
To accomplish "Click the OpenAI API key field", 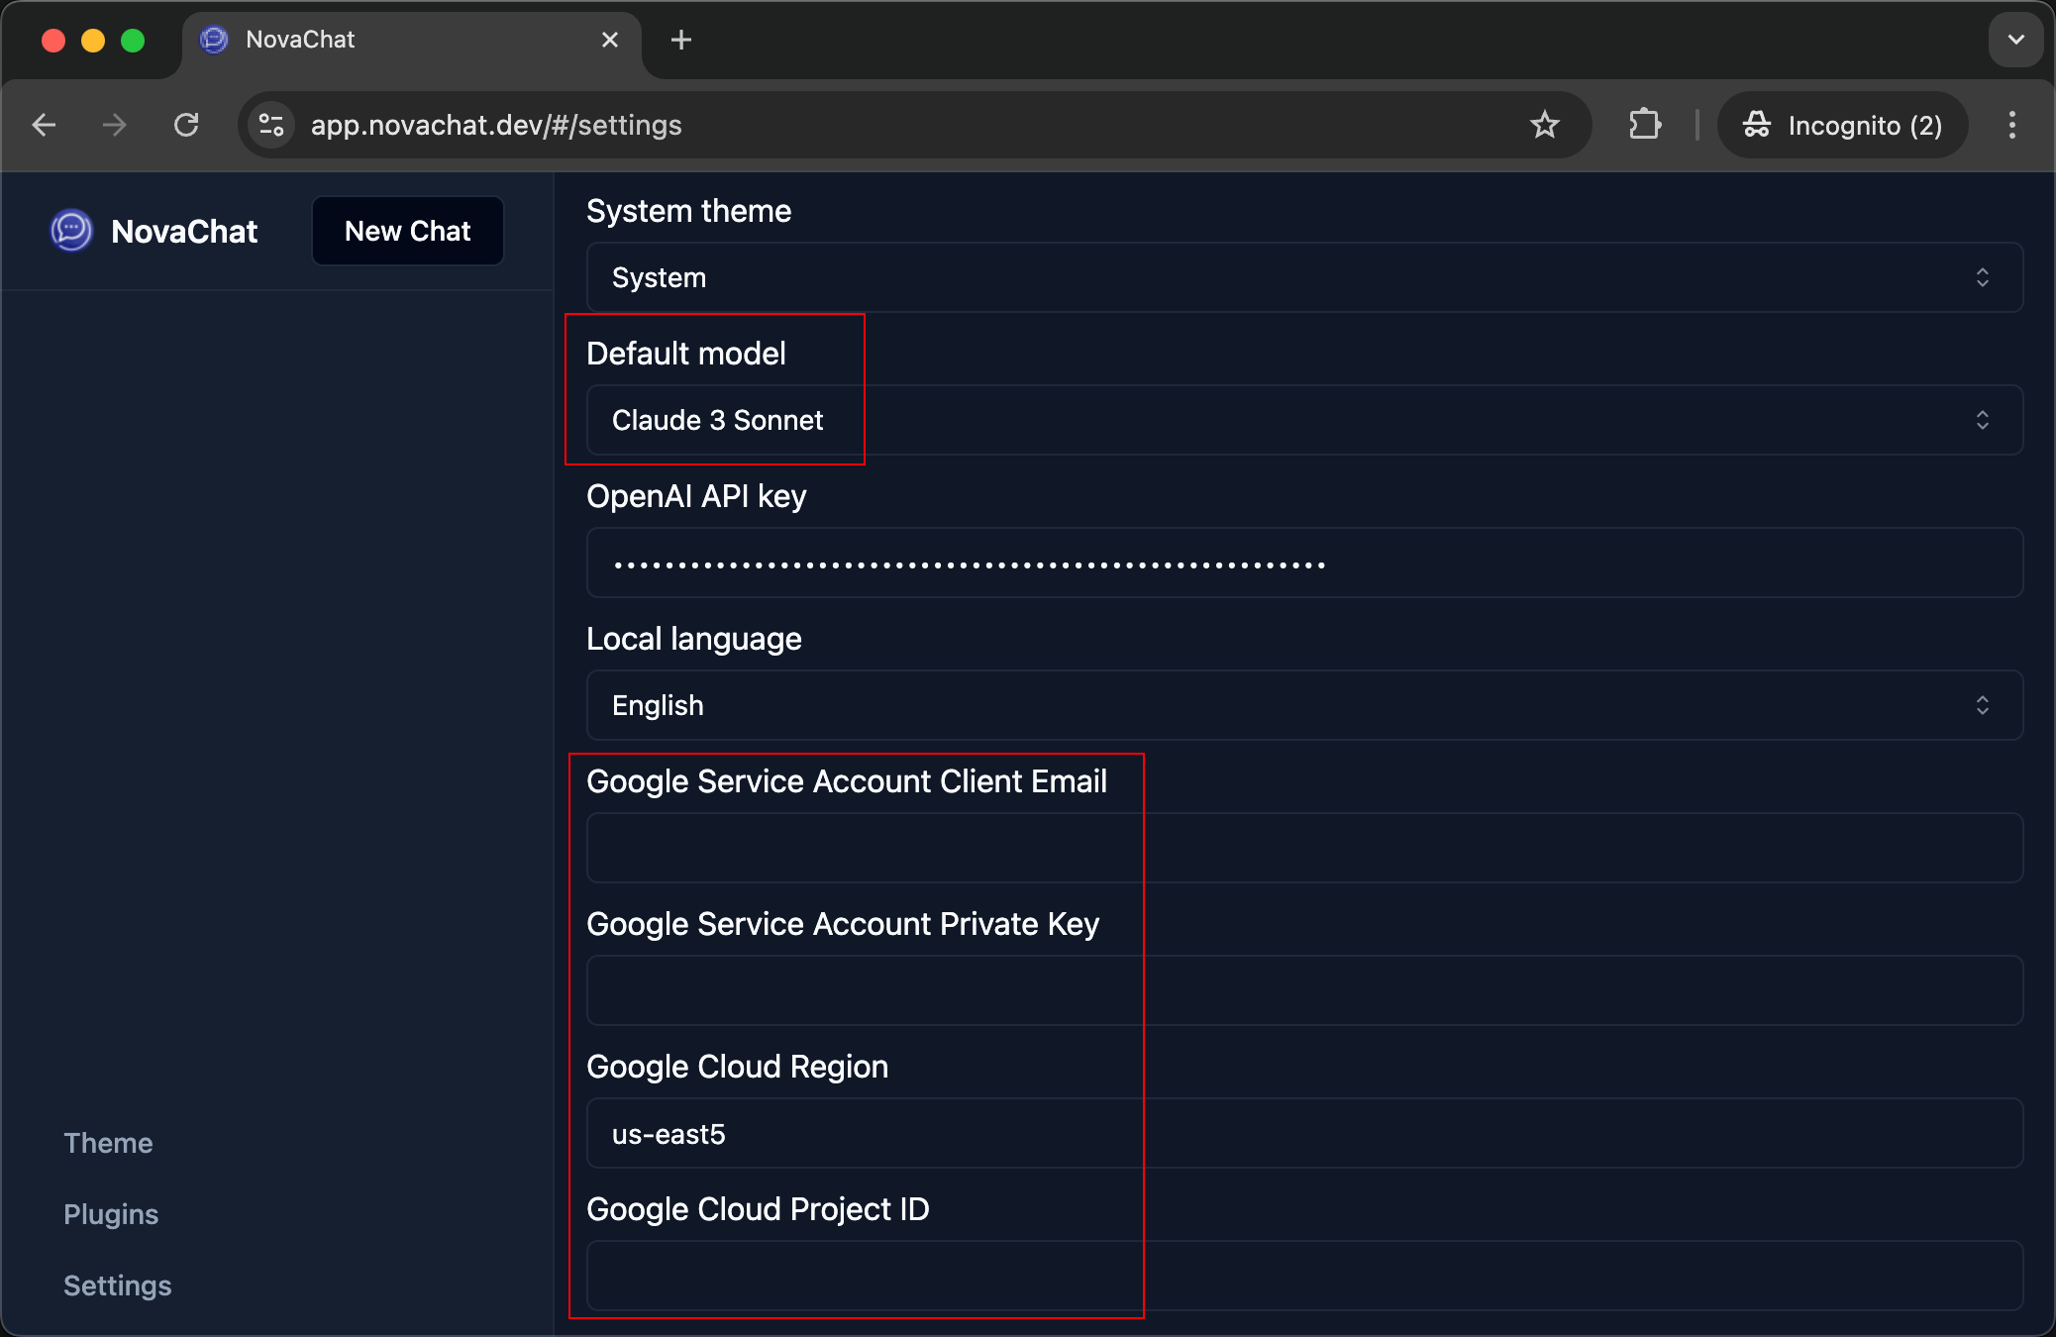I will point(1303,563).
